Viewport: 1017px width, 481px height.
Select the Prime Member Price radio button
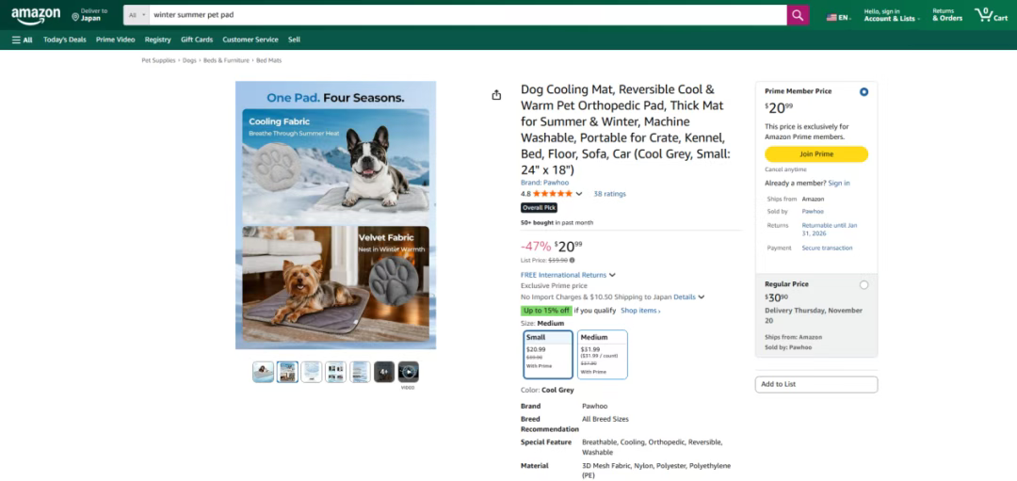[864, 92]
